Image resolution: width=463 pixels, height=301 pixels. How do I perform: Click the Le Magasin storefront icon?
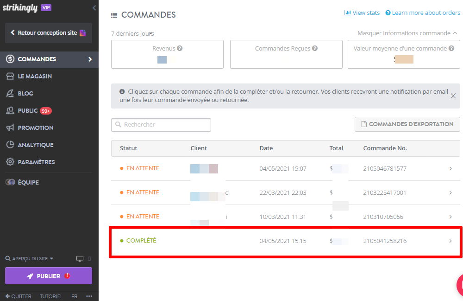pos(10,76)
